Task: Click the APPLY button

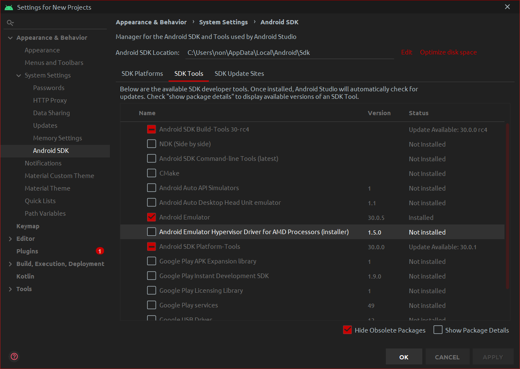Action: click(493, 357)
